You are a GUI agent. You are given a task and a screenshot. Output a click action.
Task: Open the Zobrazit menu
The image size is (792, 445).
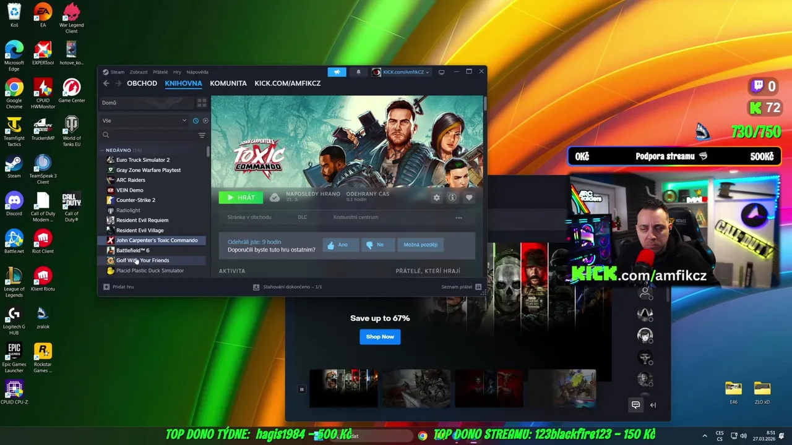point(139,72)
